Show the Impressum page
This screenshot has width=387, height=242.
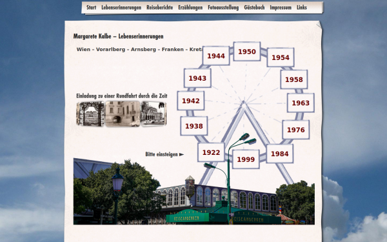tap(281, 7)
